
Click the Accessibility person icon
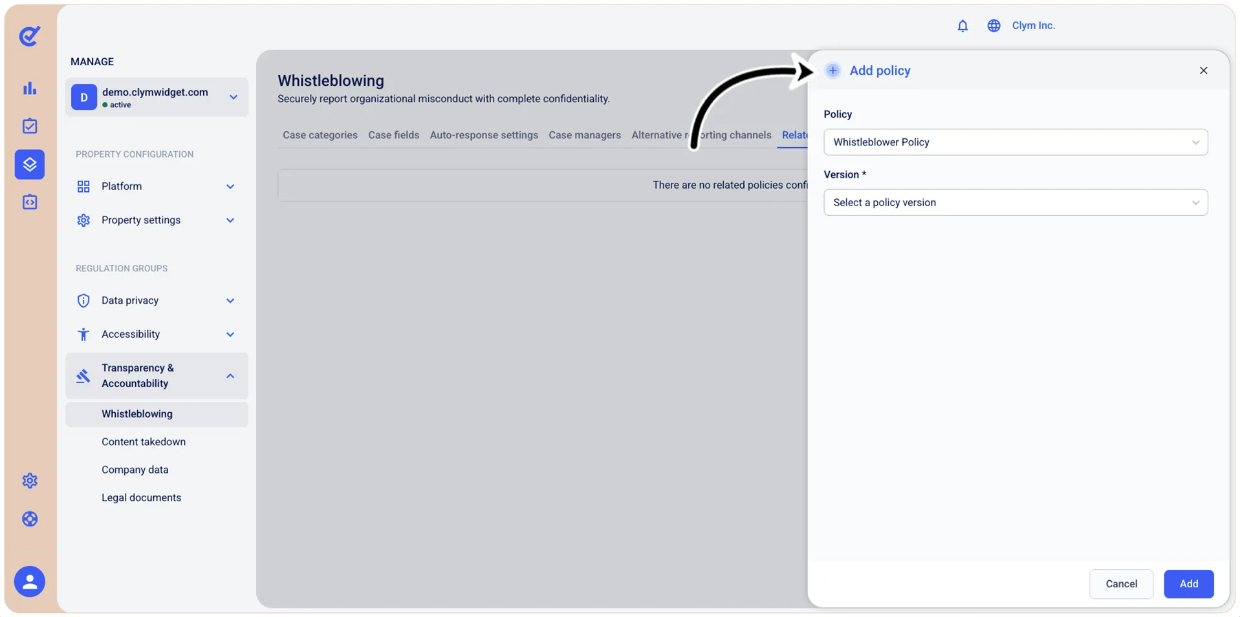[83, 334]
